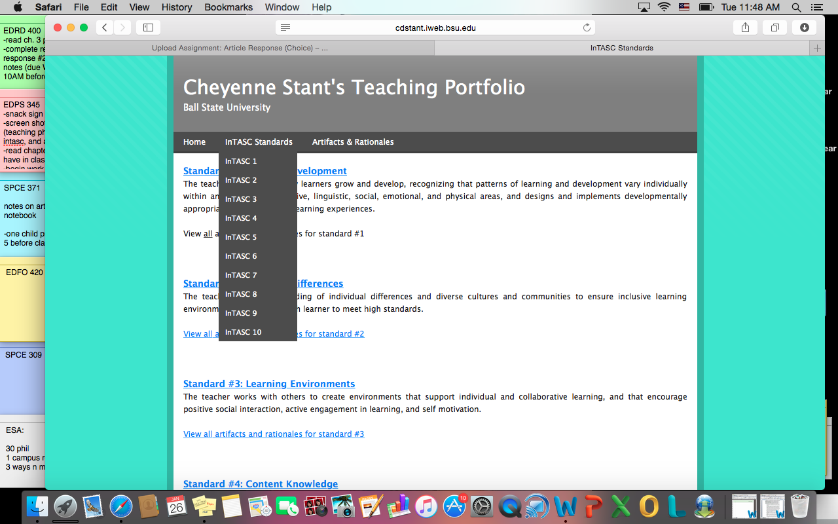This screenshot has width=838, height=524.
Task: Open Standard #3: Learning Environments heading link
Action: pos(269,384)
